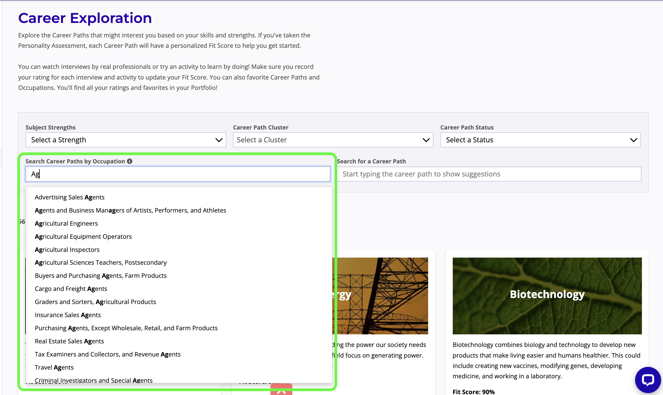Choose Cargo and Freight Agents

(71, 289)
